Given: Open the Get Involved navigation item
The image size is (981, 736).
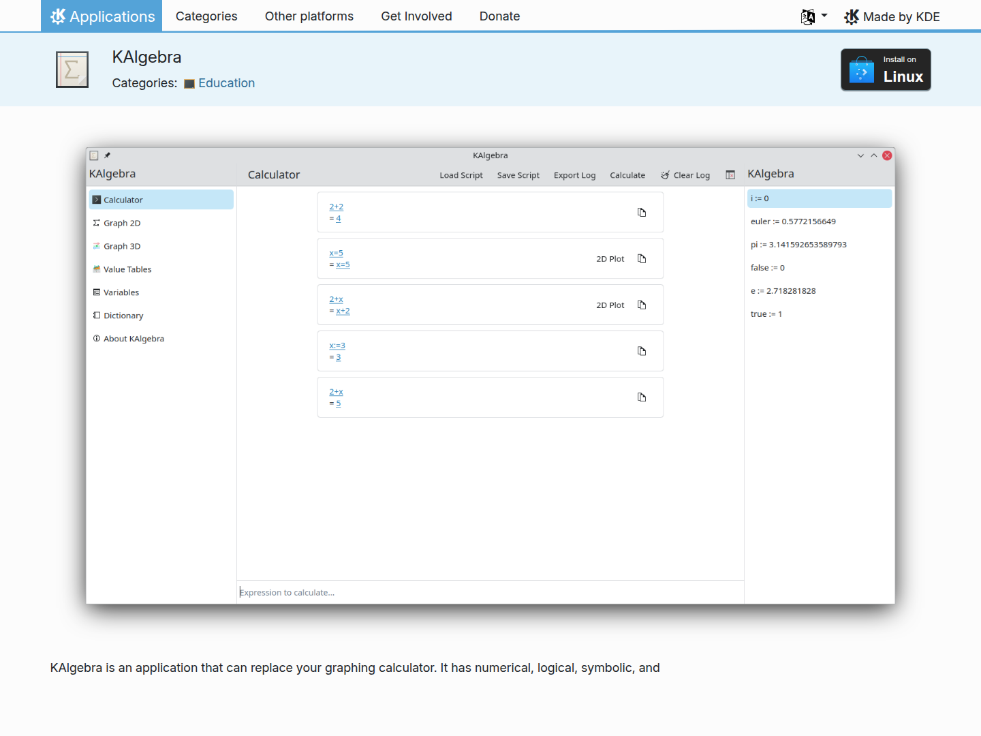Looking at the screenshot, I should (x=416, y=16).
